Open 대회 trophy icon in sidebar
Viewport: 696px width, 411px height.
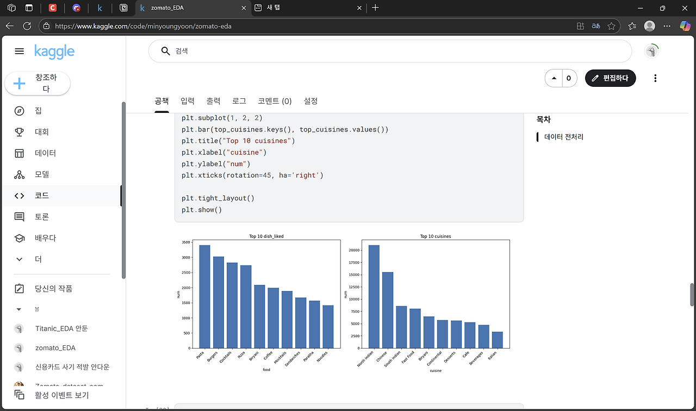coord(20,132)
